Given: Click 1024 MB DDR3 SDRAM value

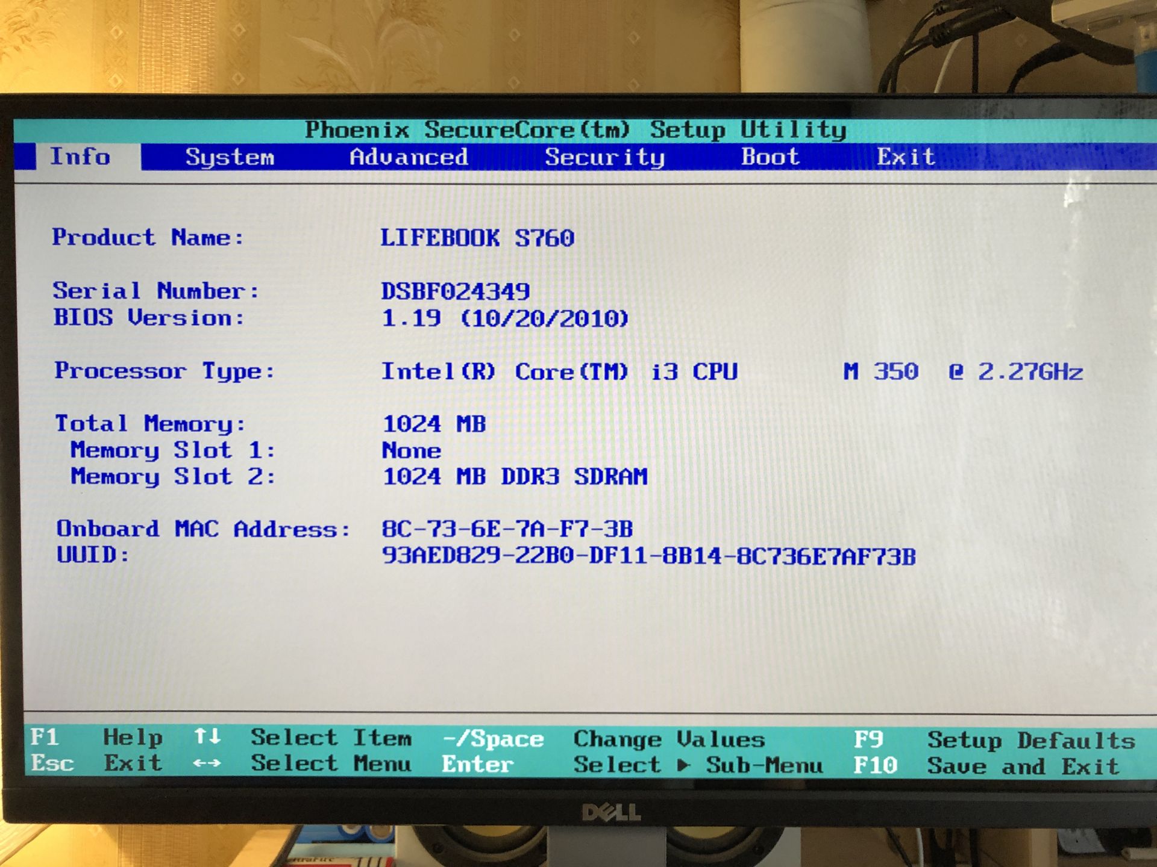Looking at the screenshot, I should 515,477.
